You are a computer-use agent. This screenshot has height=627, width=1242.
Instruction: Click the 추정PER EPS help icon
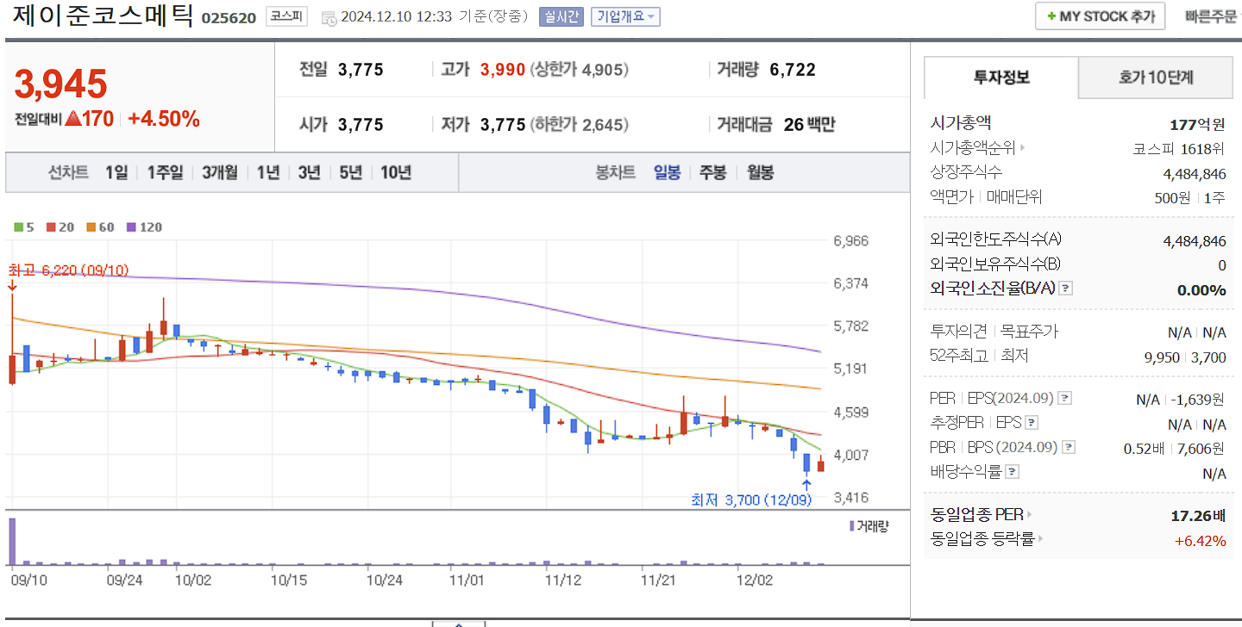[x=1032, y=422]
